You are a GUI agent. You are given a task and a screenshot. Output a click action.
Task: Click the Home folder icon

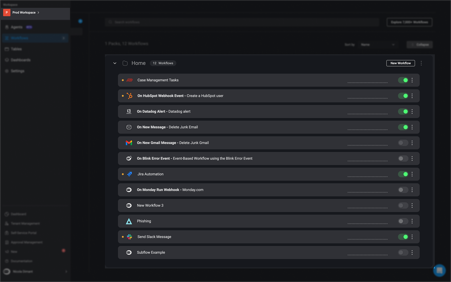click(x=125, y=63)
